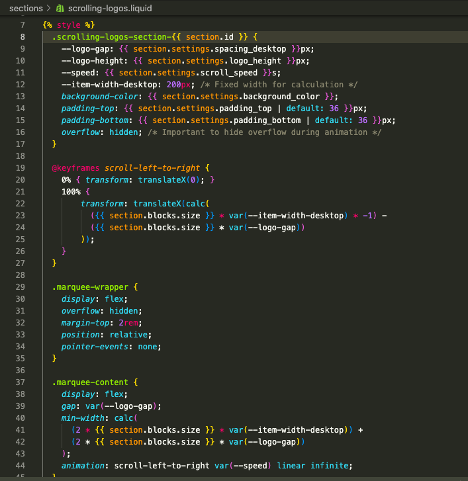
Task: Click line number 29 in the gutter
Action: pyautogui.click(x=21, y=287)
